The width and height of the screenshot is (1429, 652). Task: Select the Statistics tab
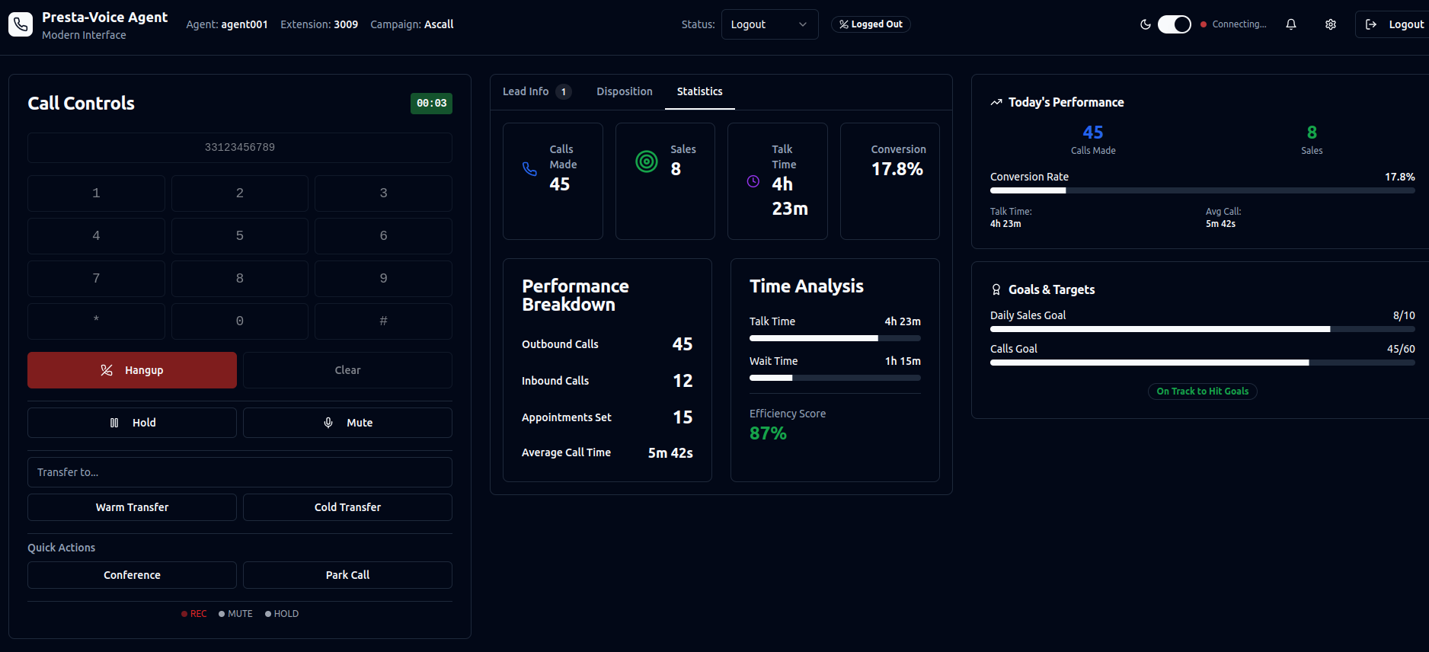(x=700, y=91)
